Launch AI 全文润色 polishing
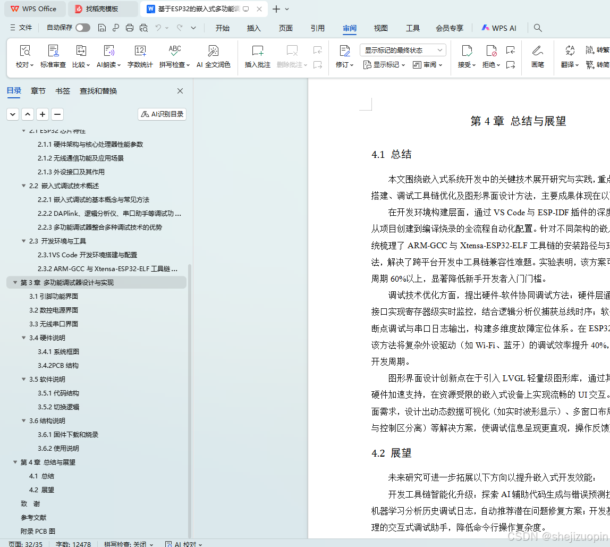610x547 pixels. point(213,55)
